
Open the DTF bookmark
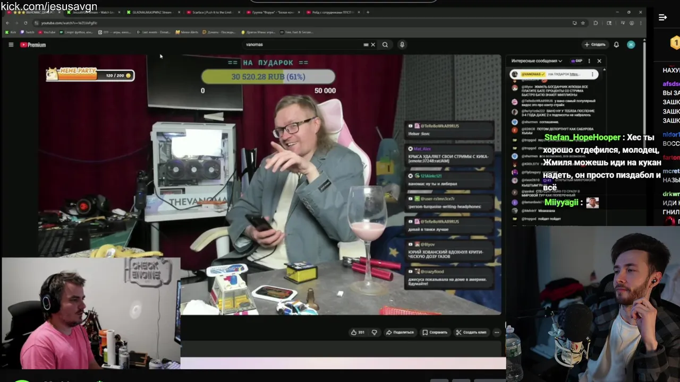coord(115,32)
